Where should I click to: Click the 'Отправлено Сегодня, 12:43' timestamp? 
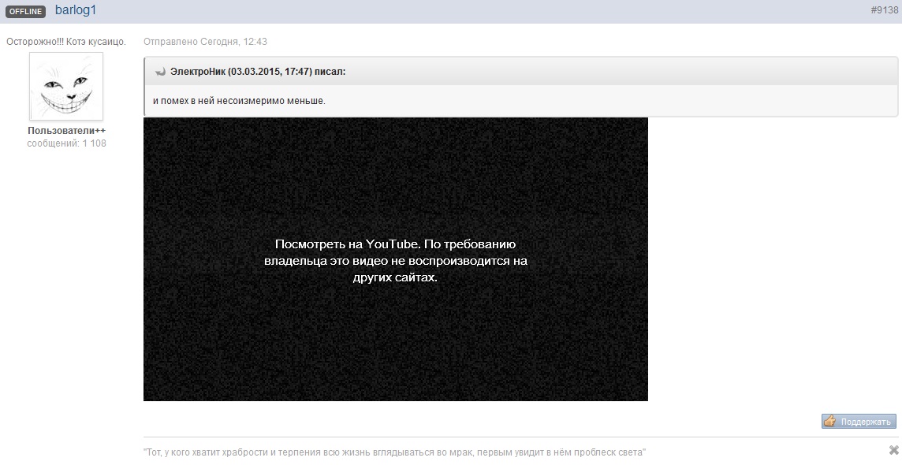point(205,42)
